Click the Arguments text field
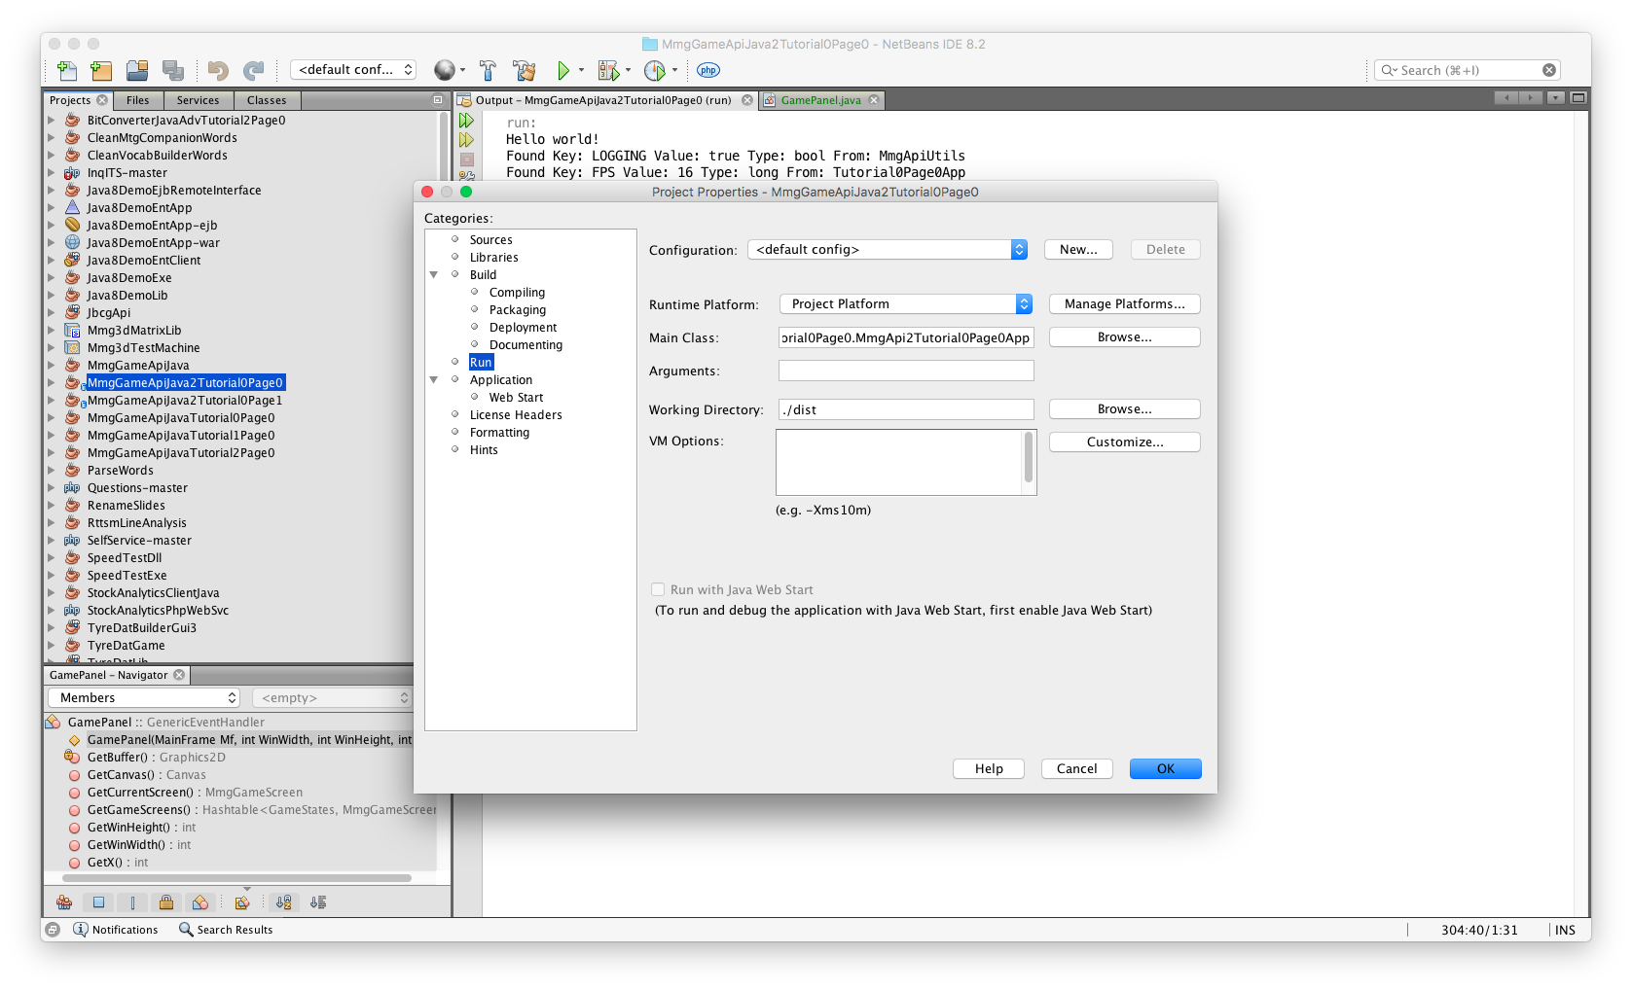 click(x=905, y=371)
